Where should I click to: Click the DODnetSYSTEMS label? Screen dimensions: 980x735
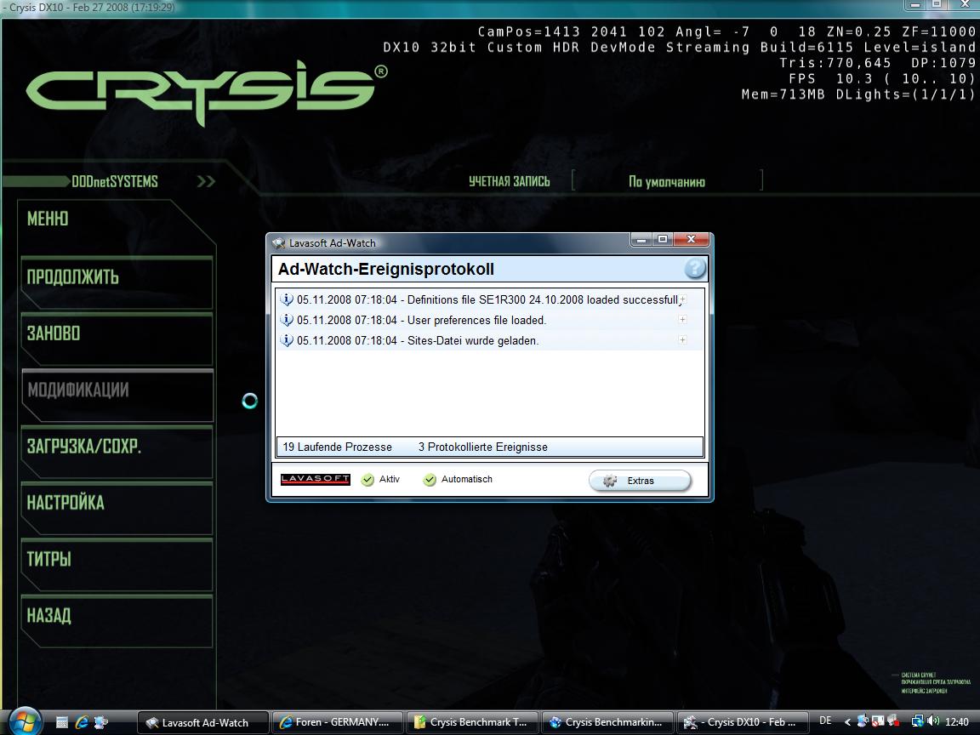(x=114, y=181)
